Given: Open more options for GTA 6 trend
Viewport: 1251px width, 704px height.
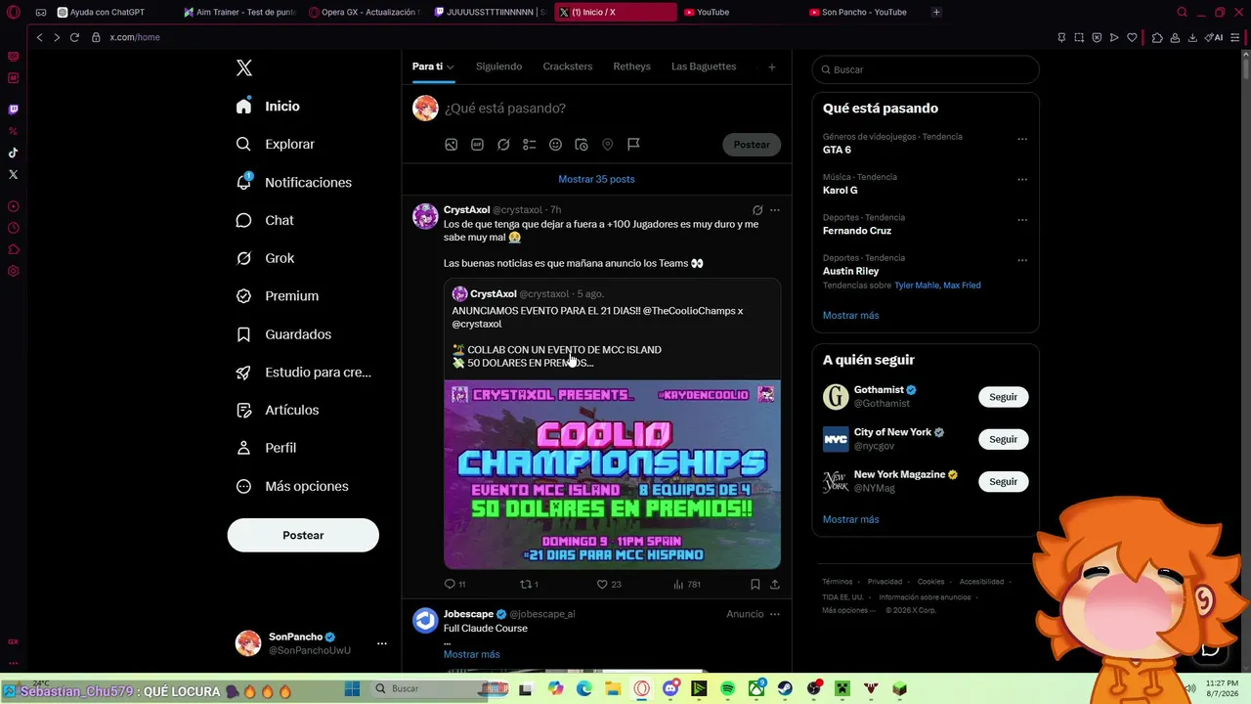Looking at the screenshot, I should [x=1022, y=139].
